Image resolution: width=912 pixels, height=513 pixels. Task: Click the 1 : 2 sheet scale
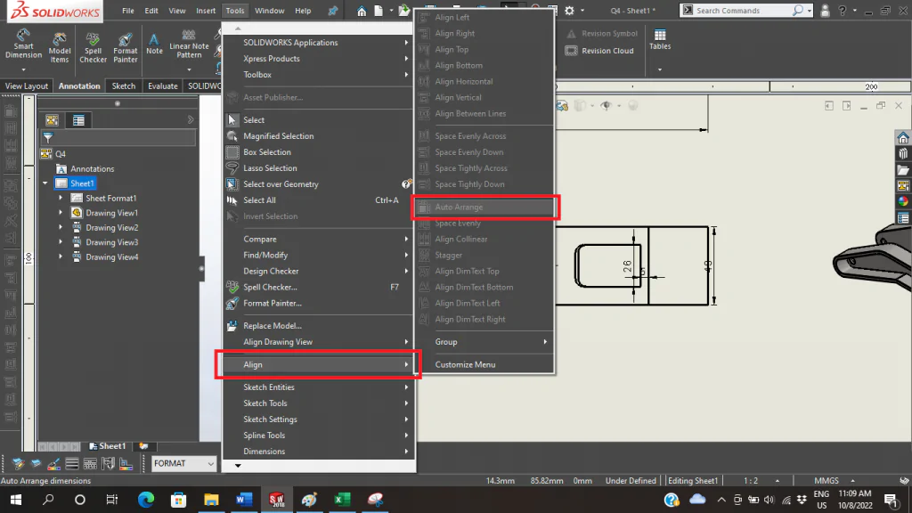(x=750, y=480)
